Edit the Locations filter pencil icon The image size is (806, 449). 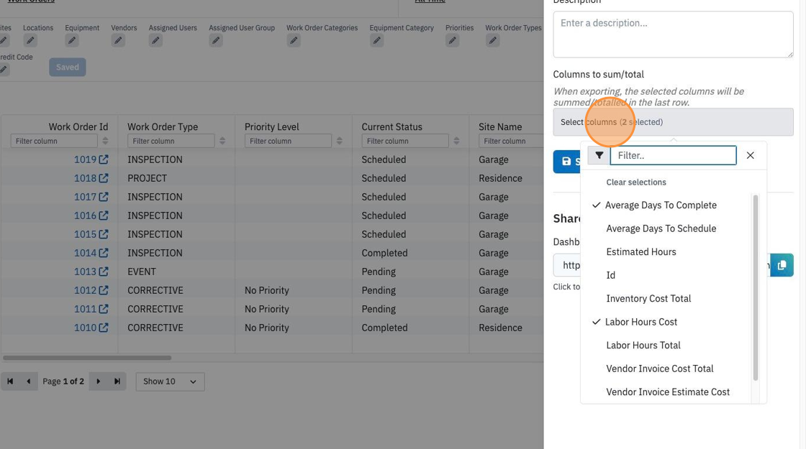[30, 40]
